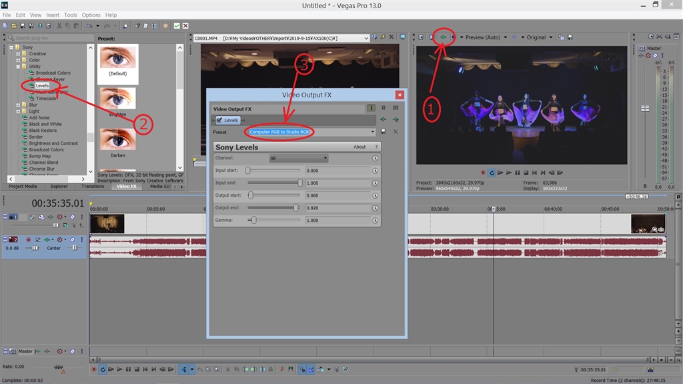Click Record button in timeline transport bar
This screenshot has width=683, height=384.
(x=93, y=369)
